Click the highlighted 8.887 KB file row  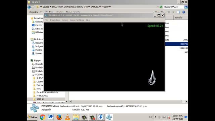(x=177, y=44)
